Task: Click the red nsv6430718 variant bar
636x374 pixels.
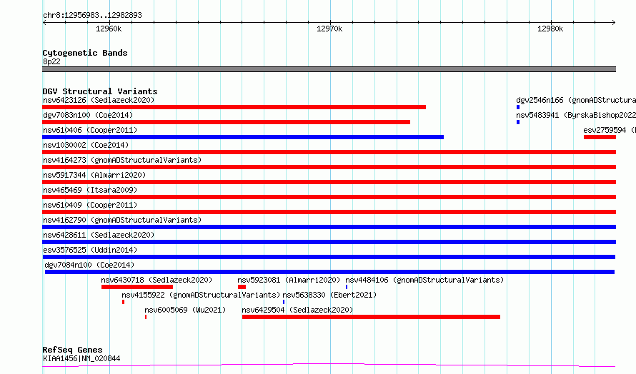Action: [137, 288]
